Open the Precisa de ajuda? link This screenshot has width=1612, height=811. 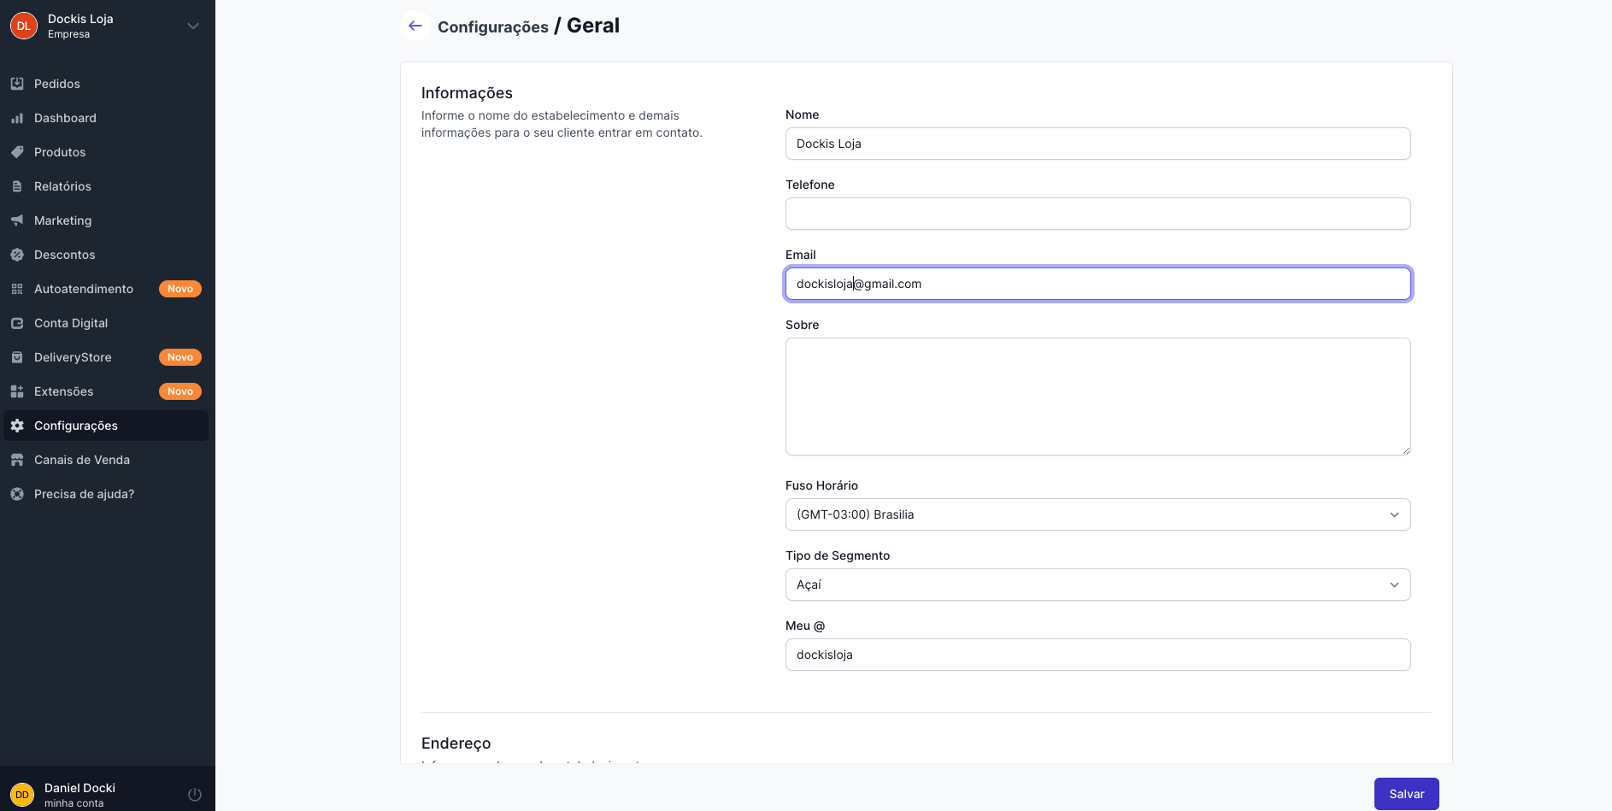84,494
